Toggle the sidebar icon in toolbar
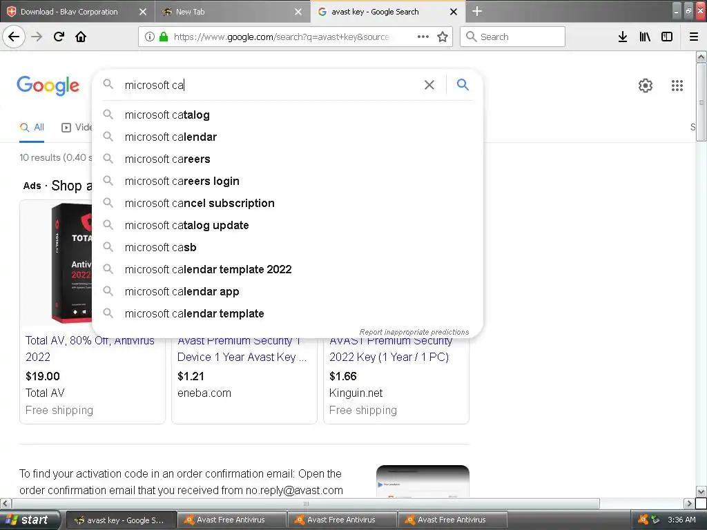Viewport: 707px width, 530px height. pos(667,37)
